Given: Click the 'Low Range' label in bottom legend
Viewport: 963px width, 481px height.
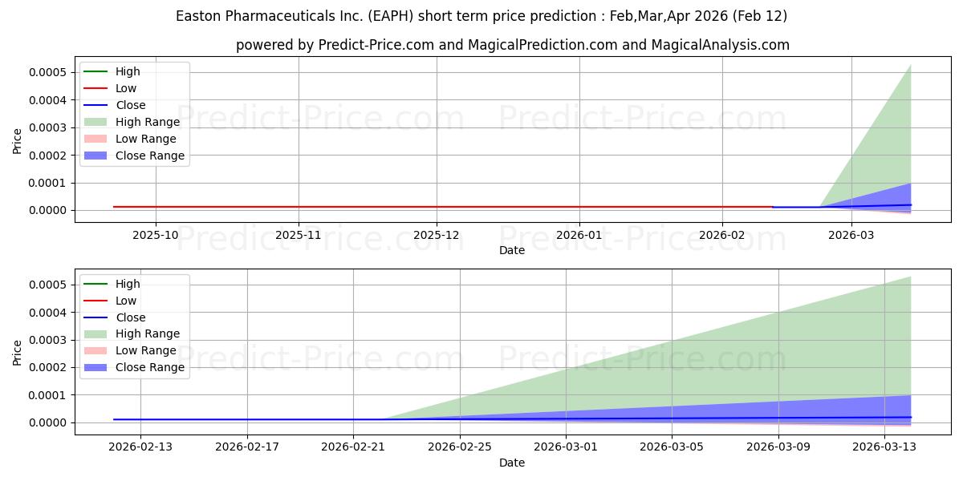Looking at the screenshot, I should coord(145,350).
